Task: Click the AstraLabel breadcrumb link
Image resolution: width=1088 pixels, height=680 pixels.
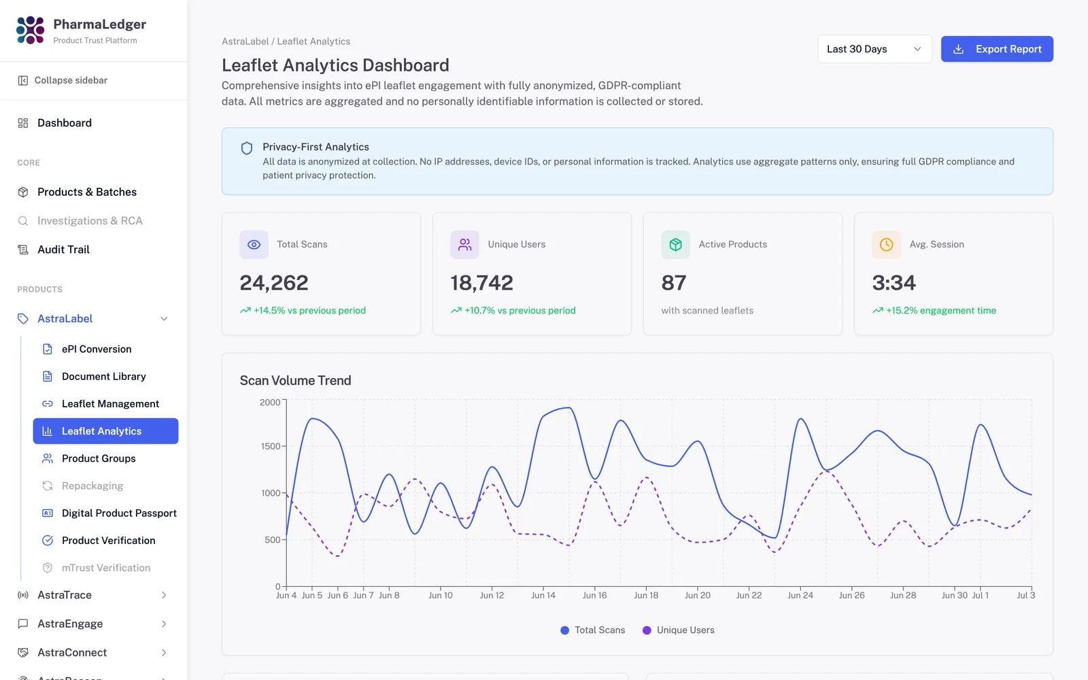Action: coord(245,41)
